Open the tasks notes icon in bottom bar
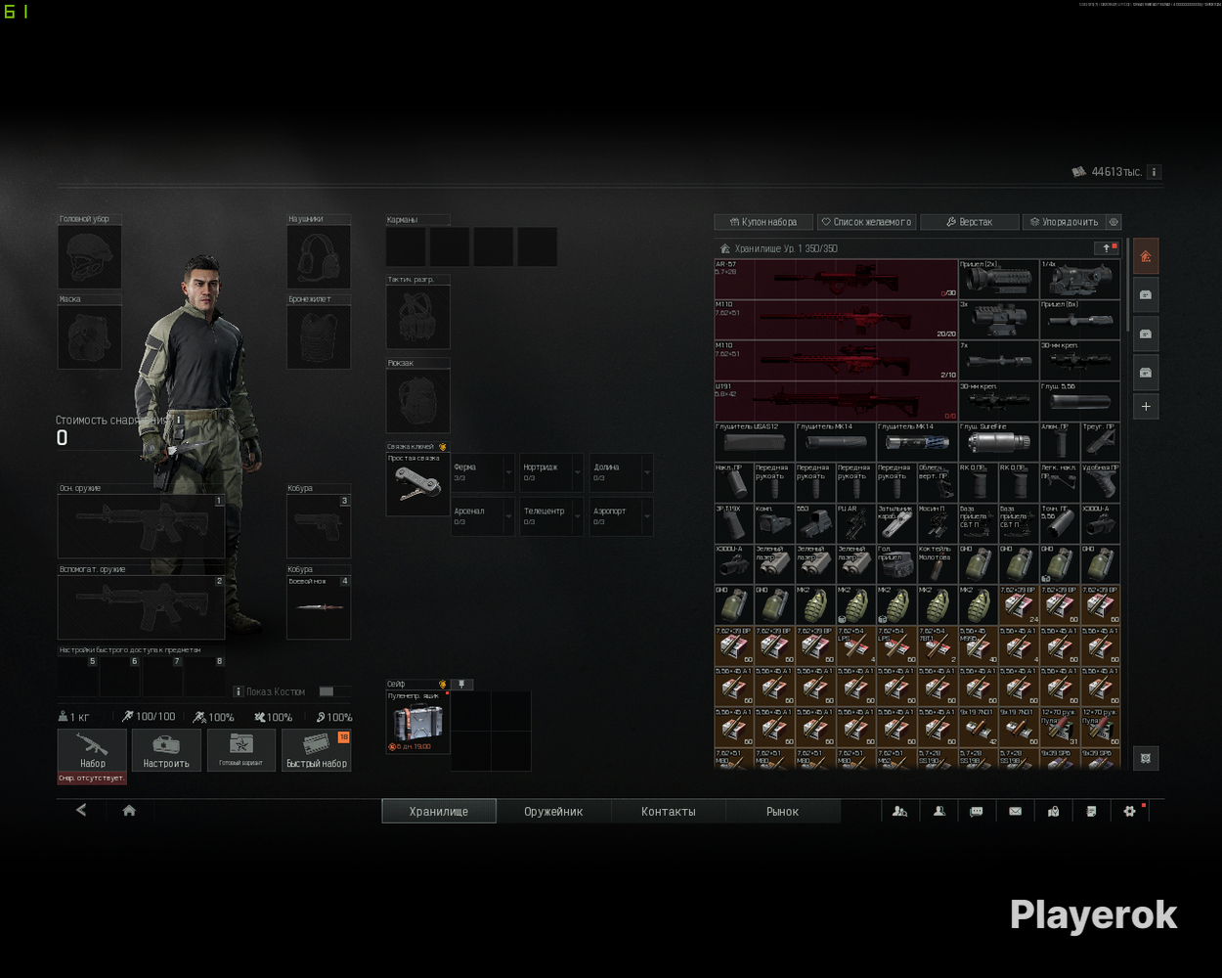Image resolution: width=1222 pixels, height=978 pixels. 1091,811
